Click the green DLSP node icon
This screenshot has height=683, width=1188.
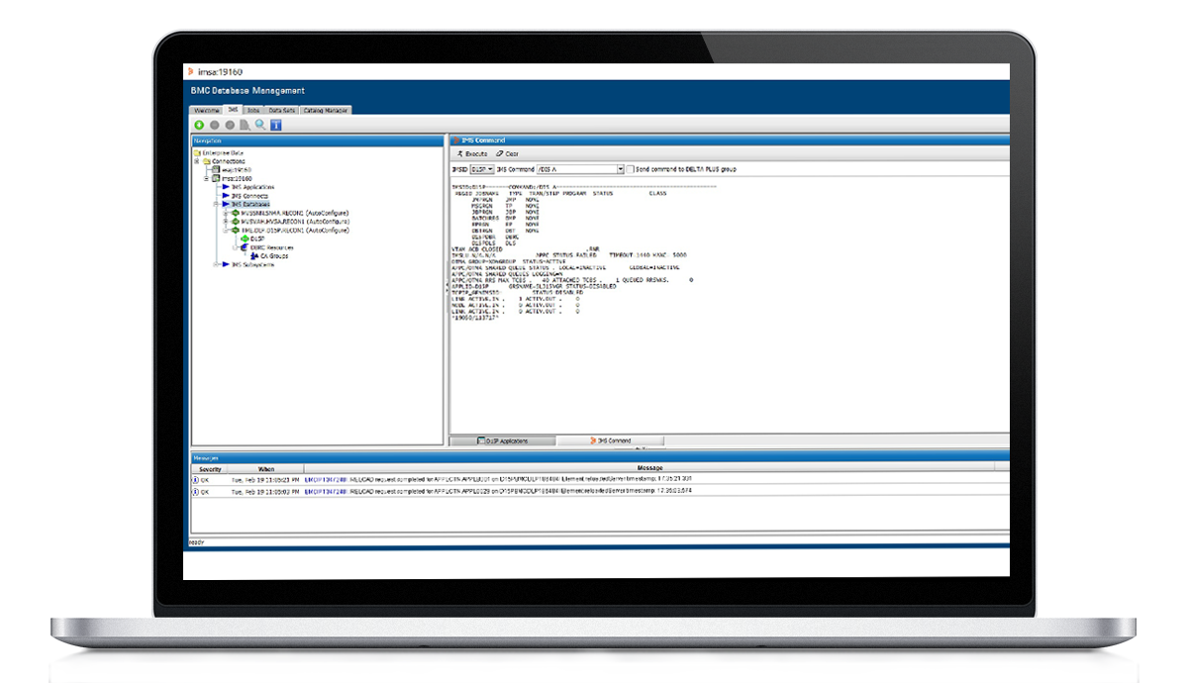[245, 239]
